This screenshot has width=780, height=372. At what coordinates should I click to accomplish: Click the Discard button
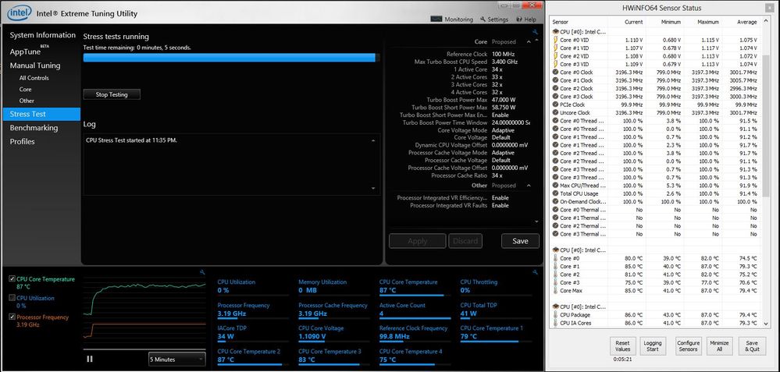coord(465,241)
